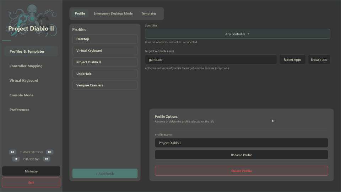Click the Delete Profile button
This screenshot has height=192, width=341.
[x=242, y=171]
